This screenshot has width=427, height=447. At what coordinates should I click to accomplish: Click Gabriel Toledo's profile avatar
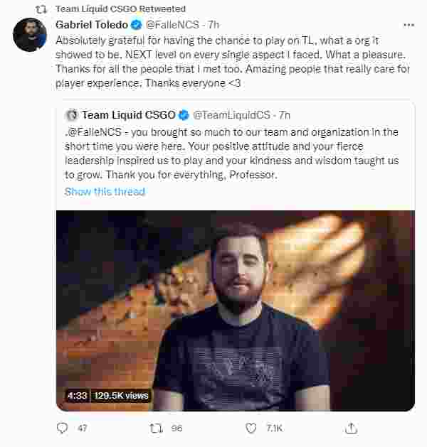(30, 35)
